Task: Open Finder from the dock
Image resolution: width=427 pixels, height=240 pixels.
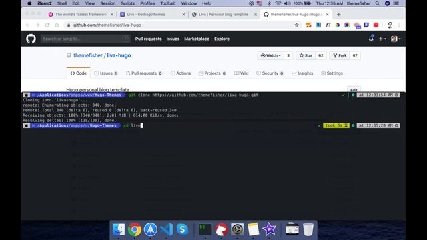Action: click(x=119, y=229)
